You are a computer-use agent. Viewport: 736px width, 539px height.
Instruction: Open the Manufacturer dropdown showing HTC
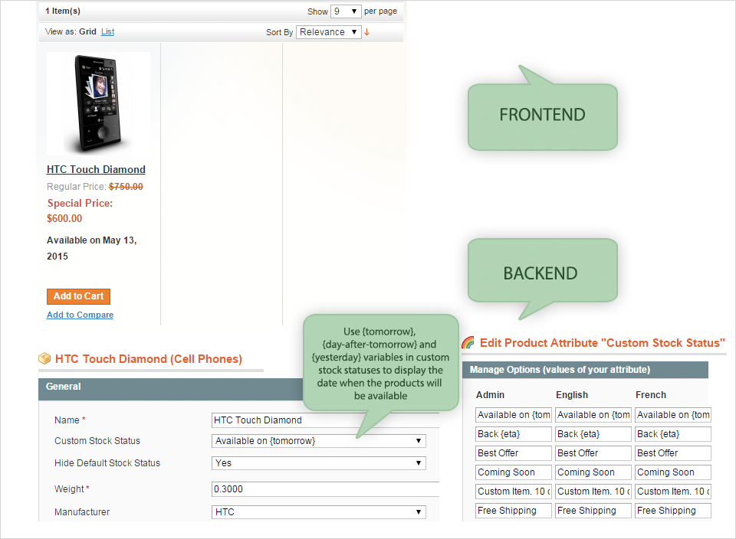click(x=319, y=511)
